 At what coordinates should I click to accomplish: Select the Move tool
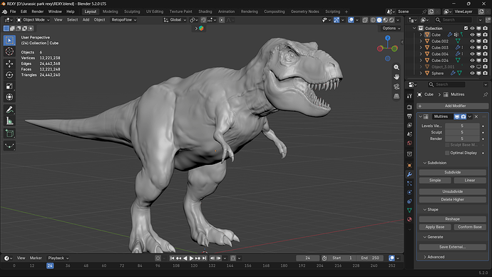pyautogui.click(x=9, y=64)
